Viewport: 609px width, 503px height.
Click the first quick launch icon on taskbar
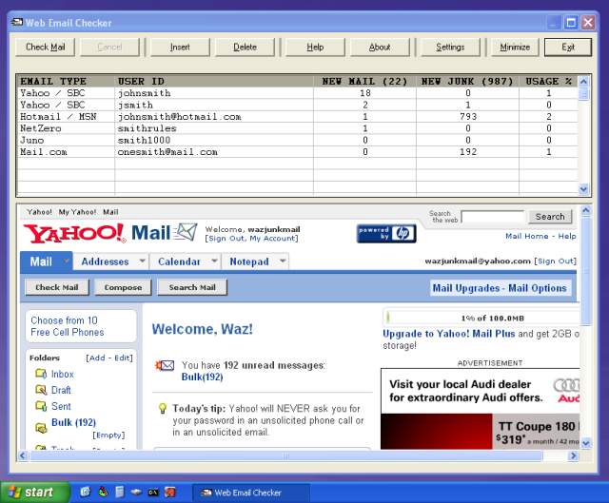click(x=85, y=493)
